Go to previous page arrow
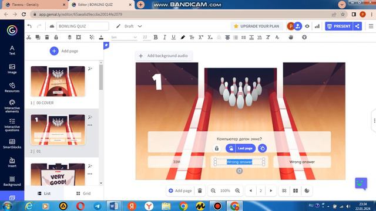Viewport: 376px width, 211px height. coord(251,190)
